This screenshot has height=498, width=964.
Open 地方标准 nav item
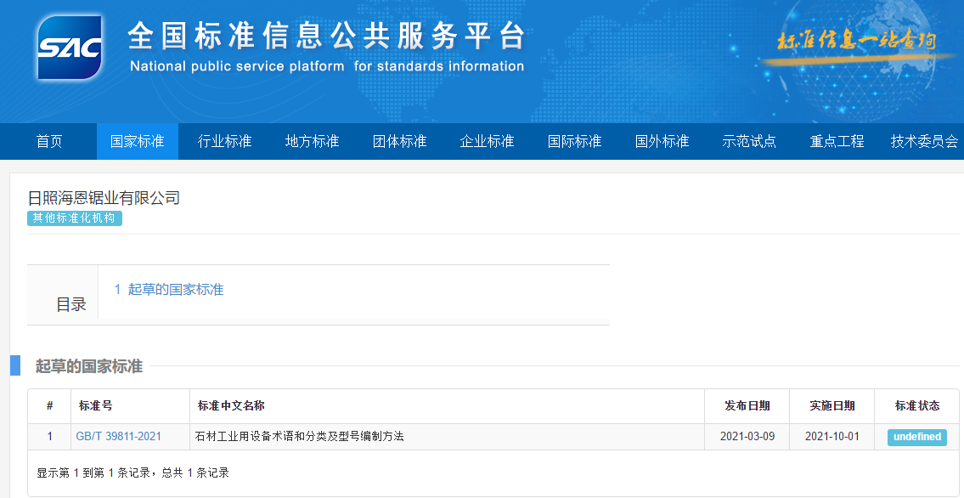coord(312,141)
